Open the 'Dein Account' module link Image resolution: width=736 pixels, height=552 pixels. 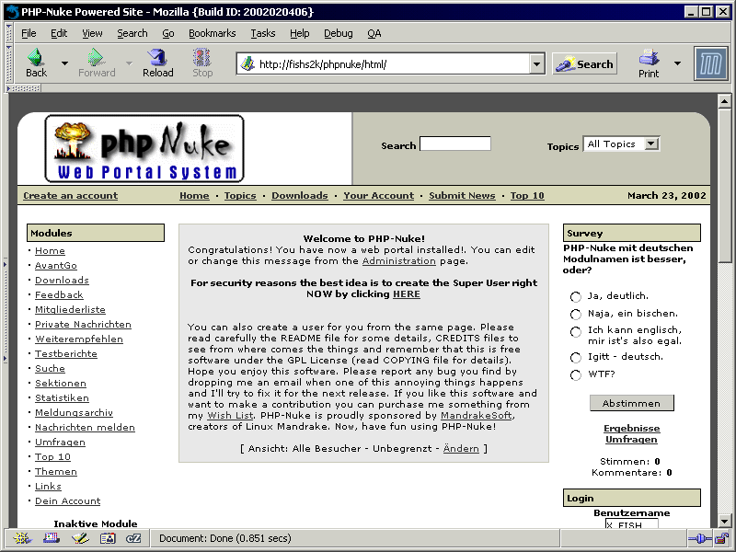[67, 500]
